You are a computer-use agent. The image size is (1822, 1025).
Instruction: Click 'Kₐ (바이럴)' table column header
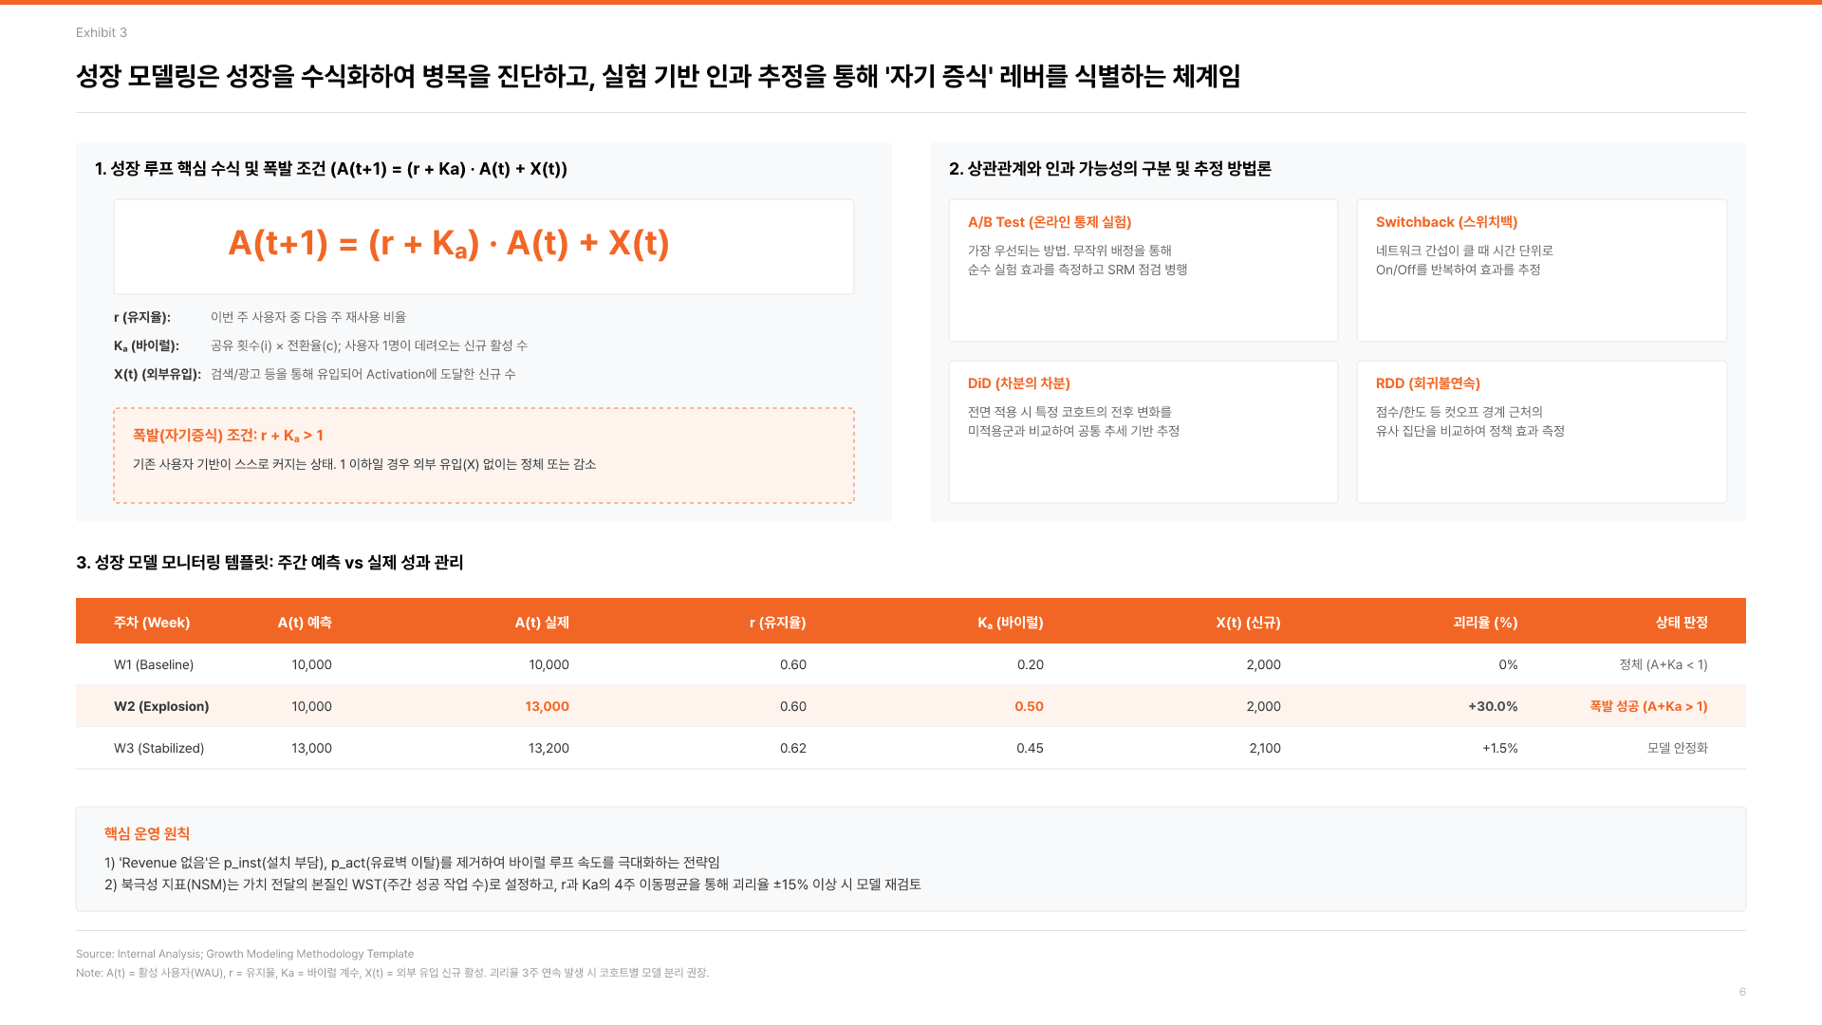coord(1011,623)
